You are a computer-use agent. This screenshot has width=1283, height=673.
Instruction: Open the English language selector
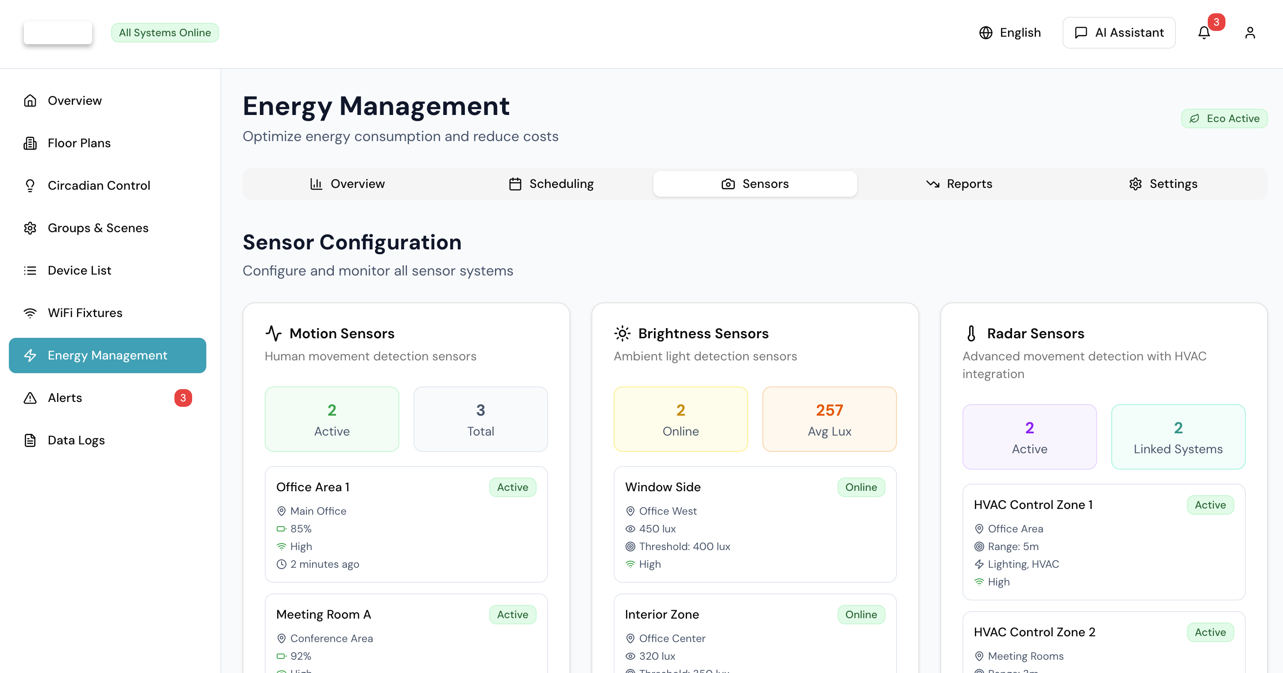point(1020,32)
